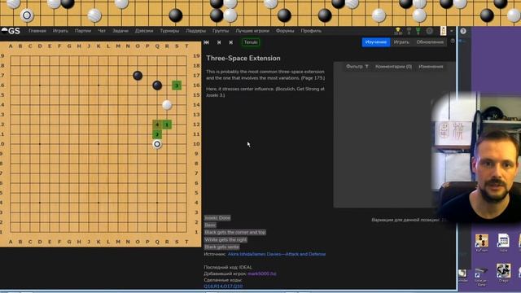The width and height of the screenshot is (521, 293).
Task: Click the green trophy icon
Action: [x=418, y=31]
